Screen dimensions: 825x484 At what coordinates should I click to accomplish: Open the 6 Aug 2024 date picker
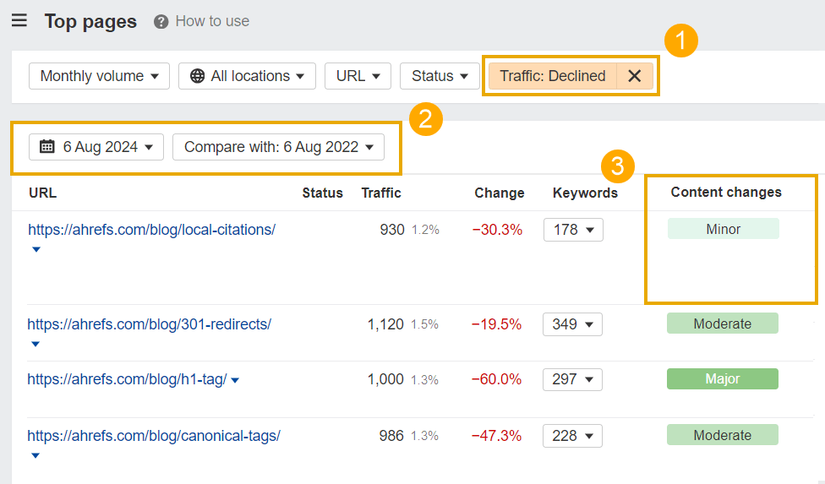tap(96, 147)
